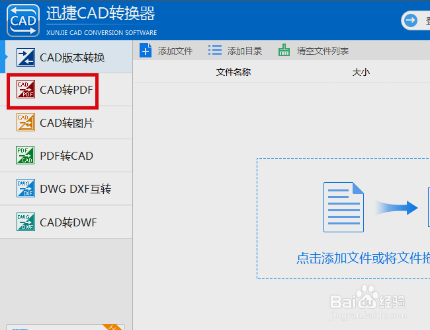The height and width of the screenshot is (330, 430).
Task: Click the CAD converter app logo
Action: [23, 20]
